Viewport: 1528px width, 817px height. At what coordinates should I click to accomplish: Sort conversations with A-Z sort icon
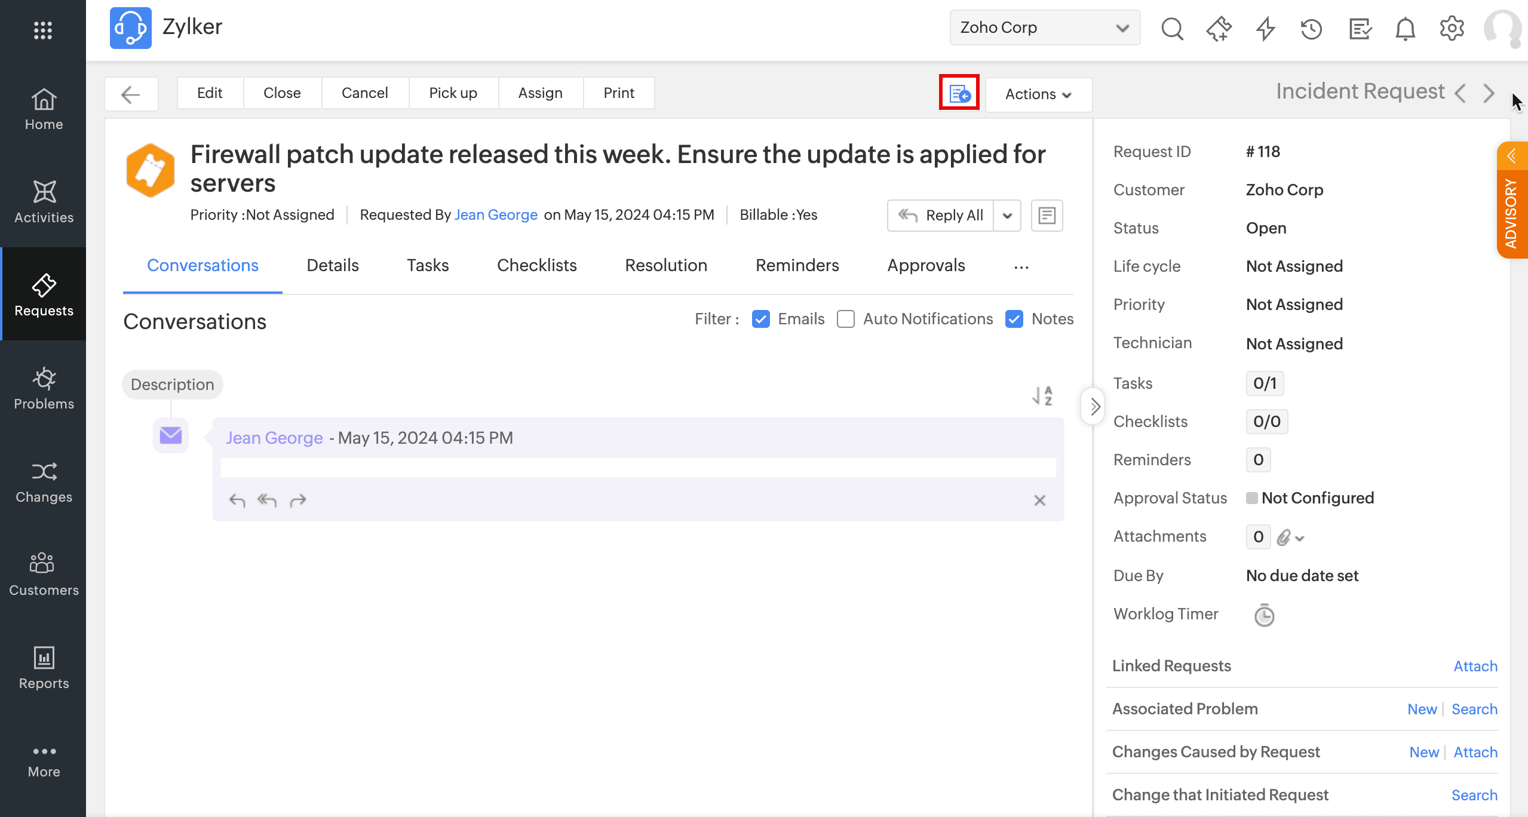pyautogui.click(x=1042, y=395)
